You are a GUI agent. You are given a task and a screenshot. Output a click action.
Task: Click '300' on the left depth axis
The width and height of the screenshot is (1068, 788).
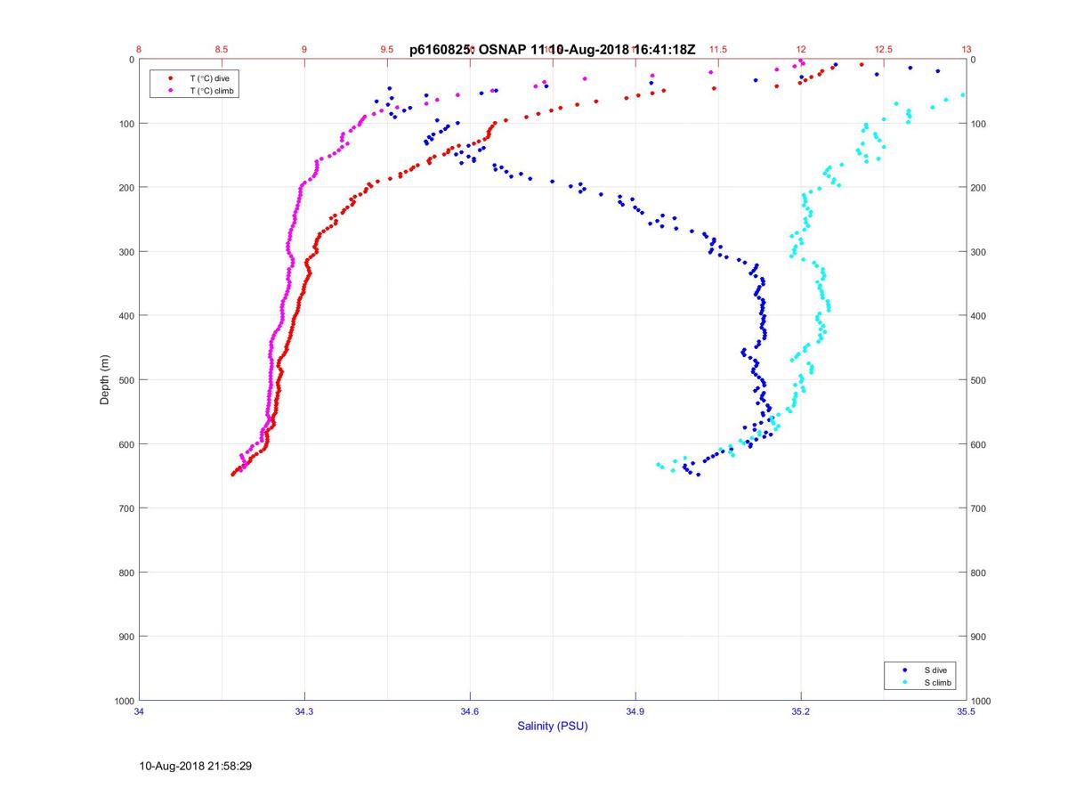125,252
